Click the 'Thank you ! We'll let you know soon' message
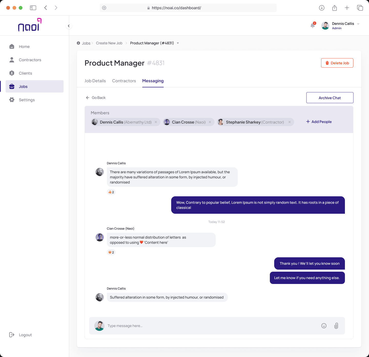The height and width of the screenshot is (357, 369). tap(310, 263)
